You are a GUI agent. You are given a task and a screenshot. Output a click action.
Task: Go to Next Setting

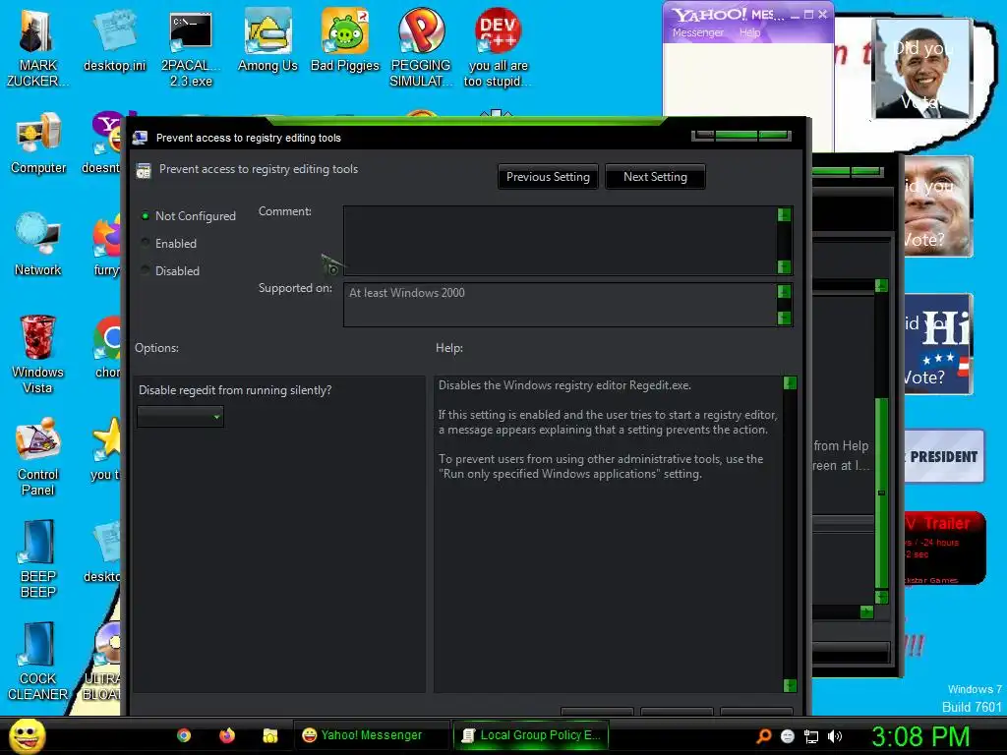point(655,177)
